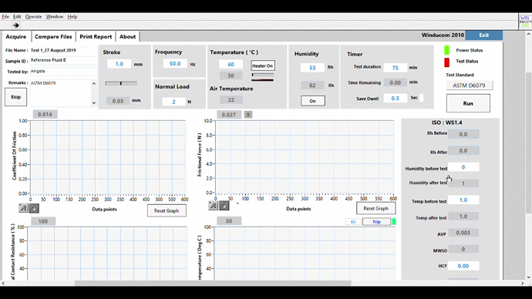Screen dimensions: 532x299
Task: Select pan hand tool under Frictional Force graph
Action: tap(224, 205)
